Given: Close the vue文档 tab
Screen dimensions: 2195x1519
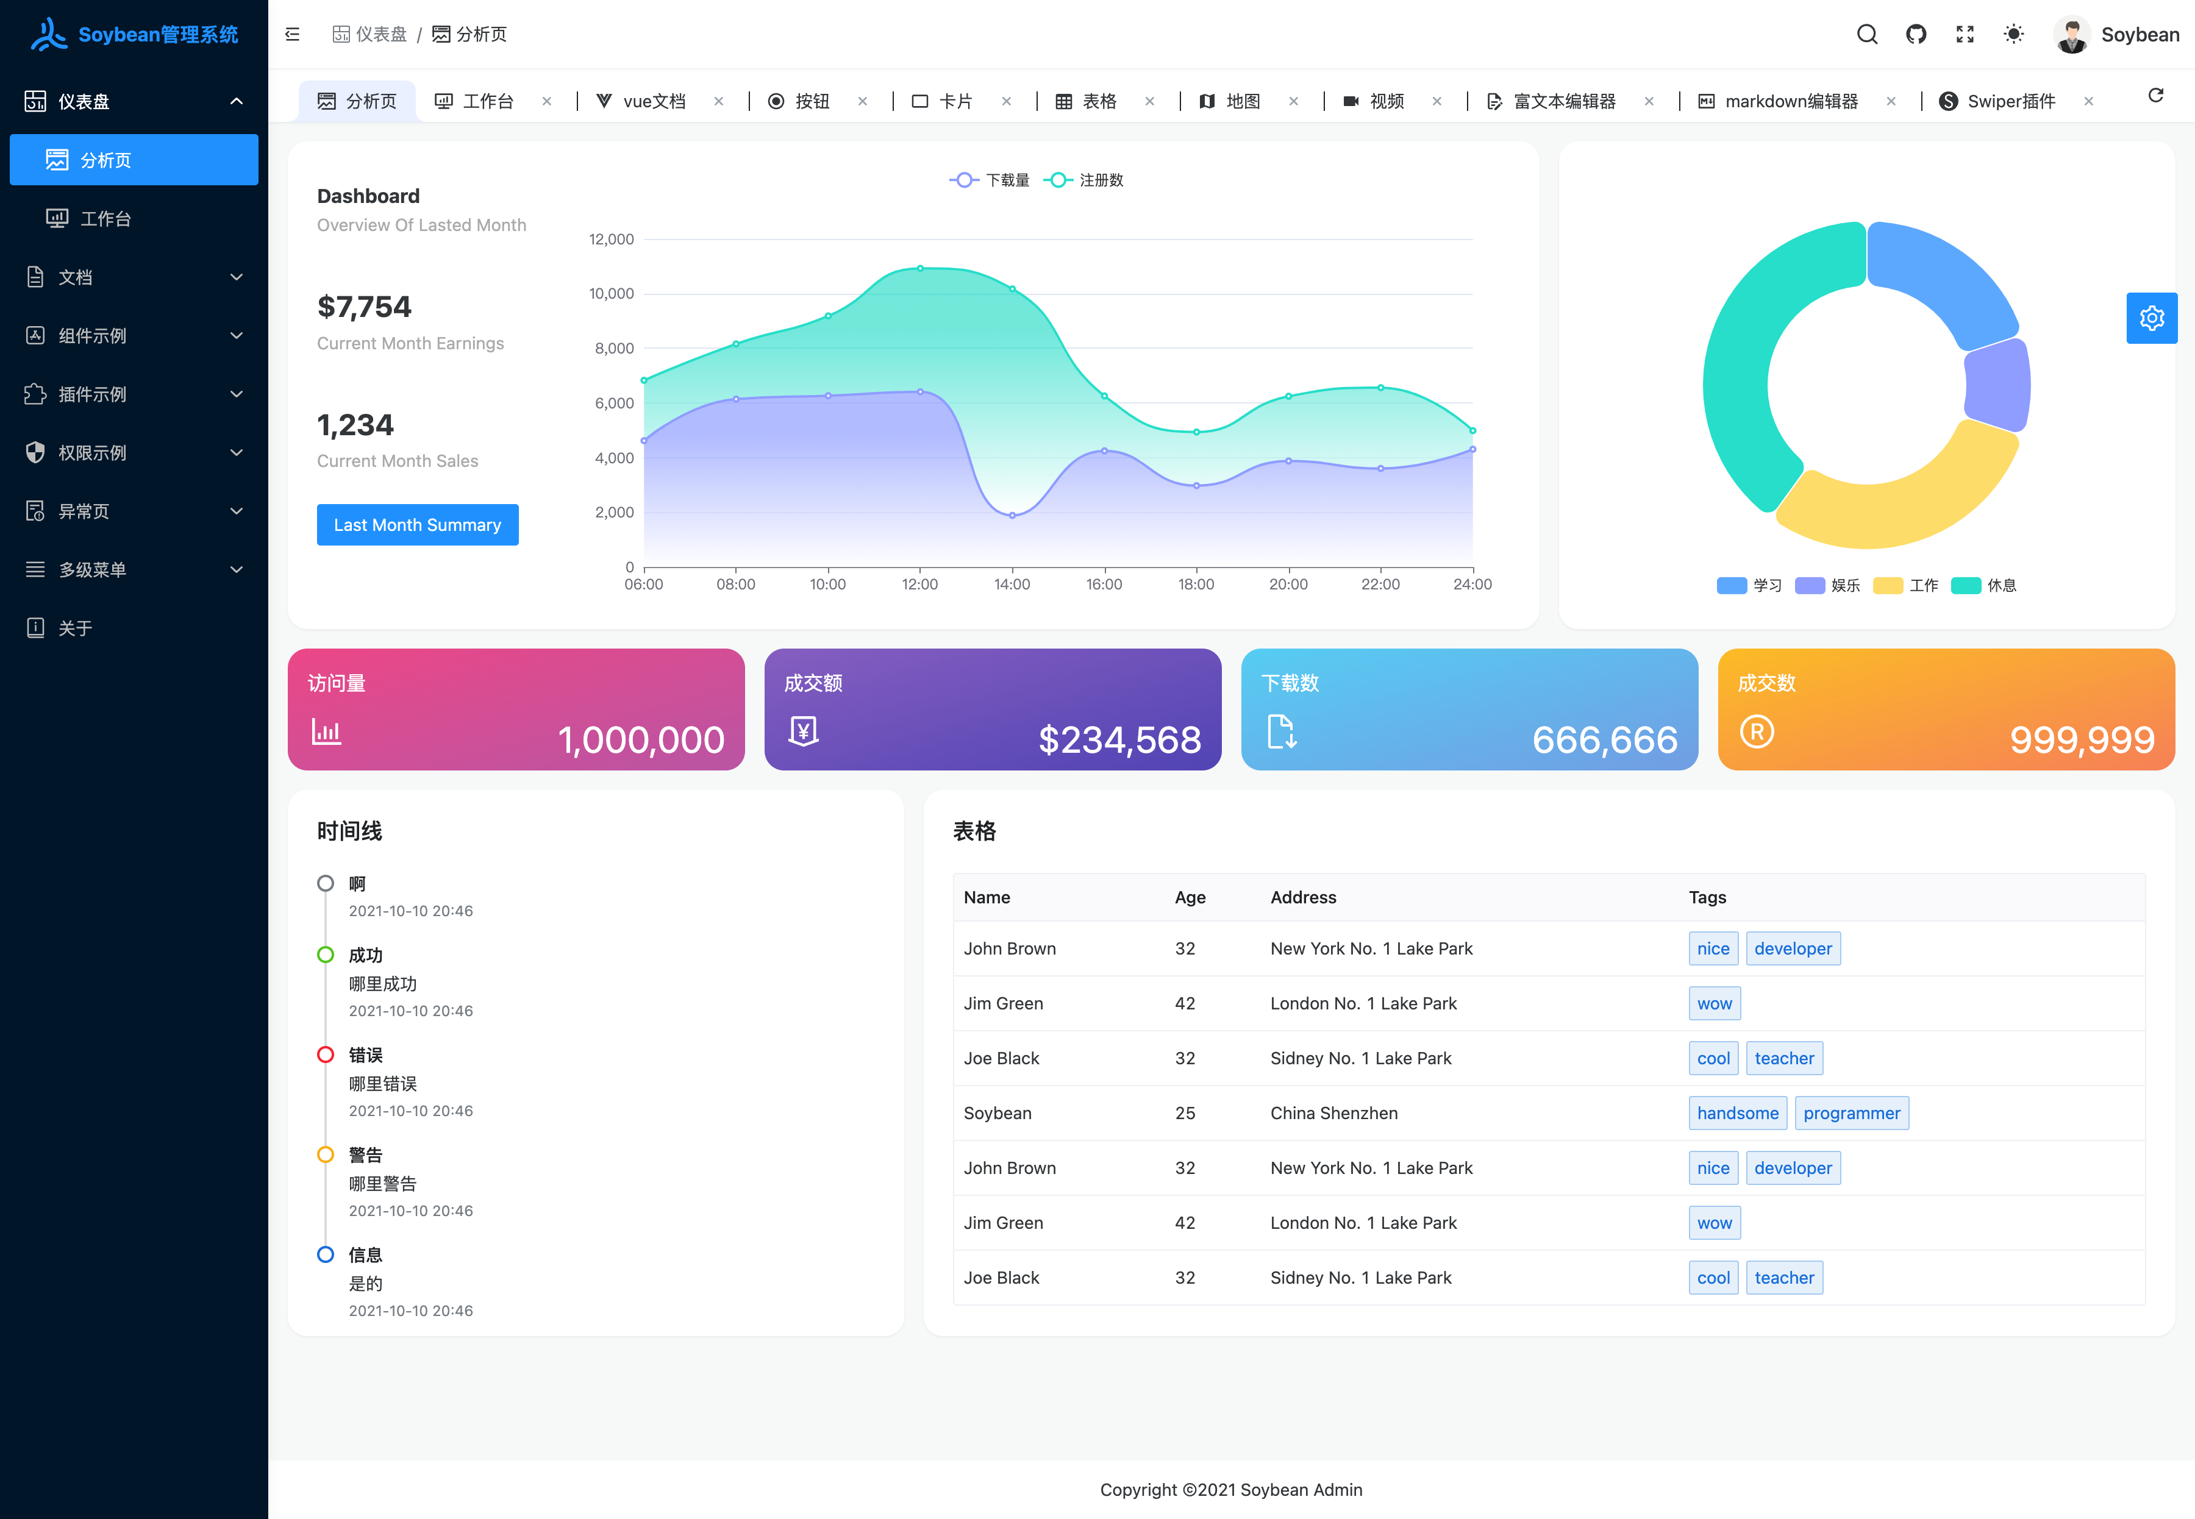Looking at the screenshot, I should (719, 102).
